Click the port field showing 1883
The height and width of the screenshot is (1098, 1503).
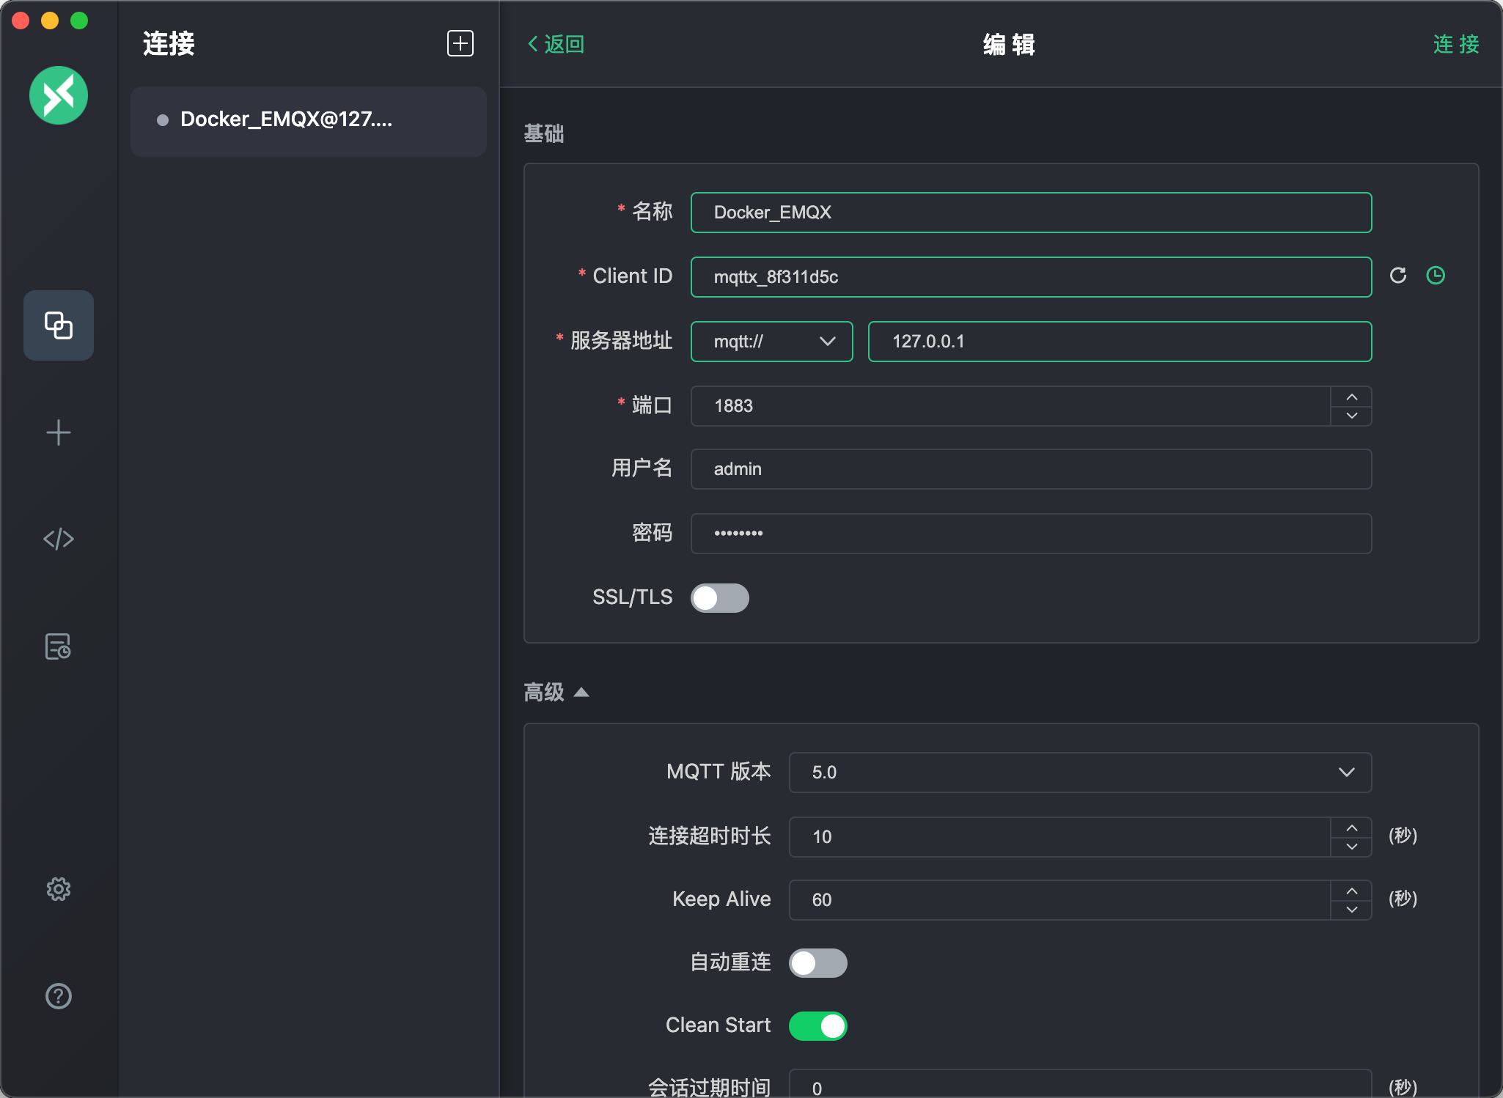[x=1010, y=406]
